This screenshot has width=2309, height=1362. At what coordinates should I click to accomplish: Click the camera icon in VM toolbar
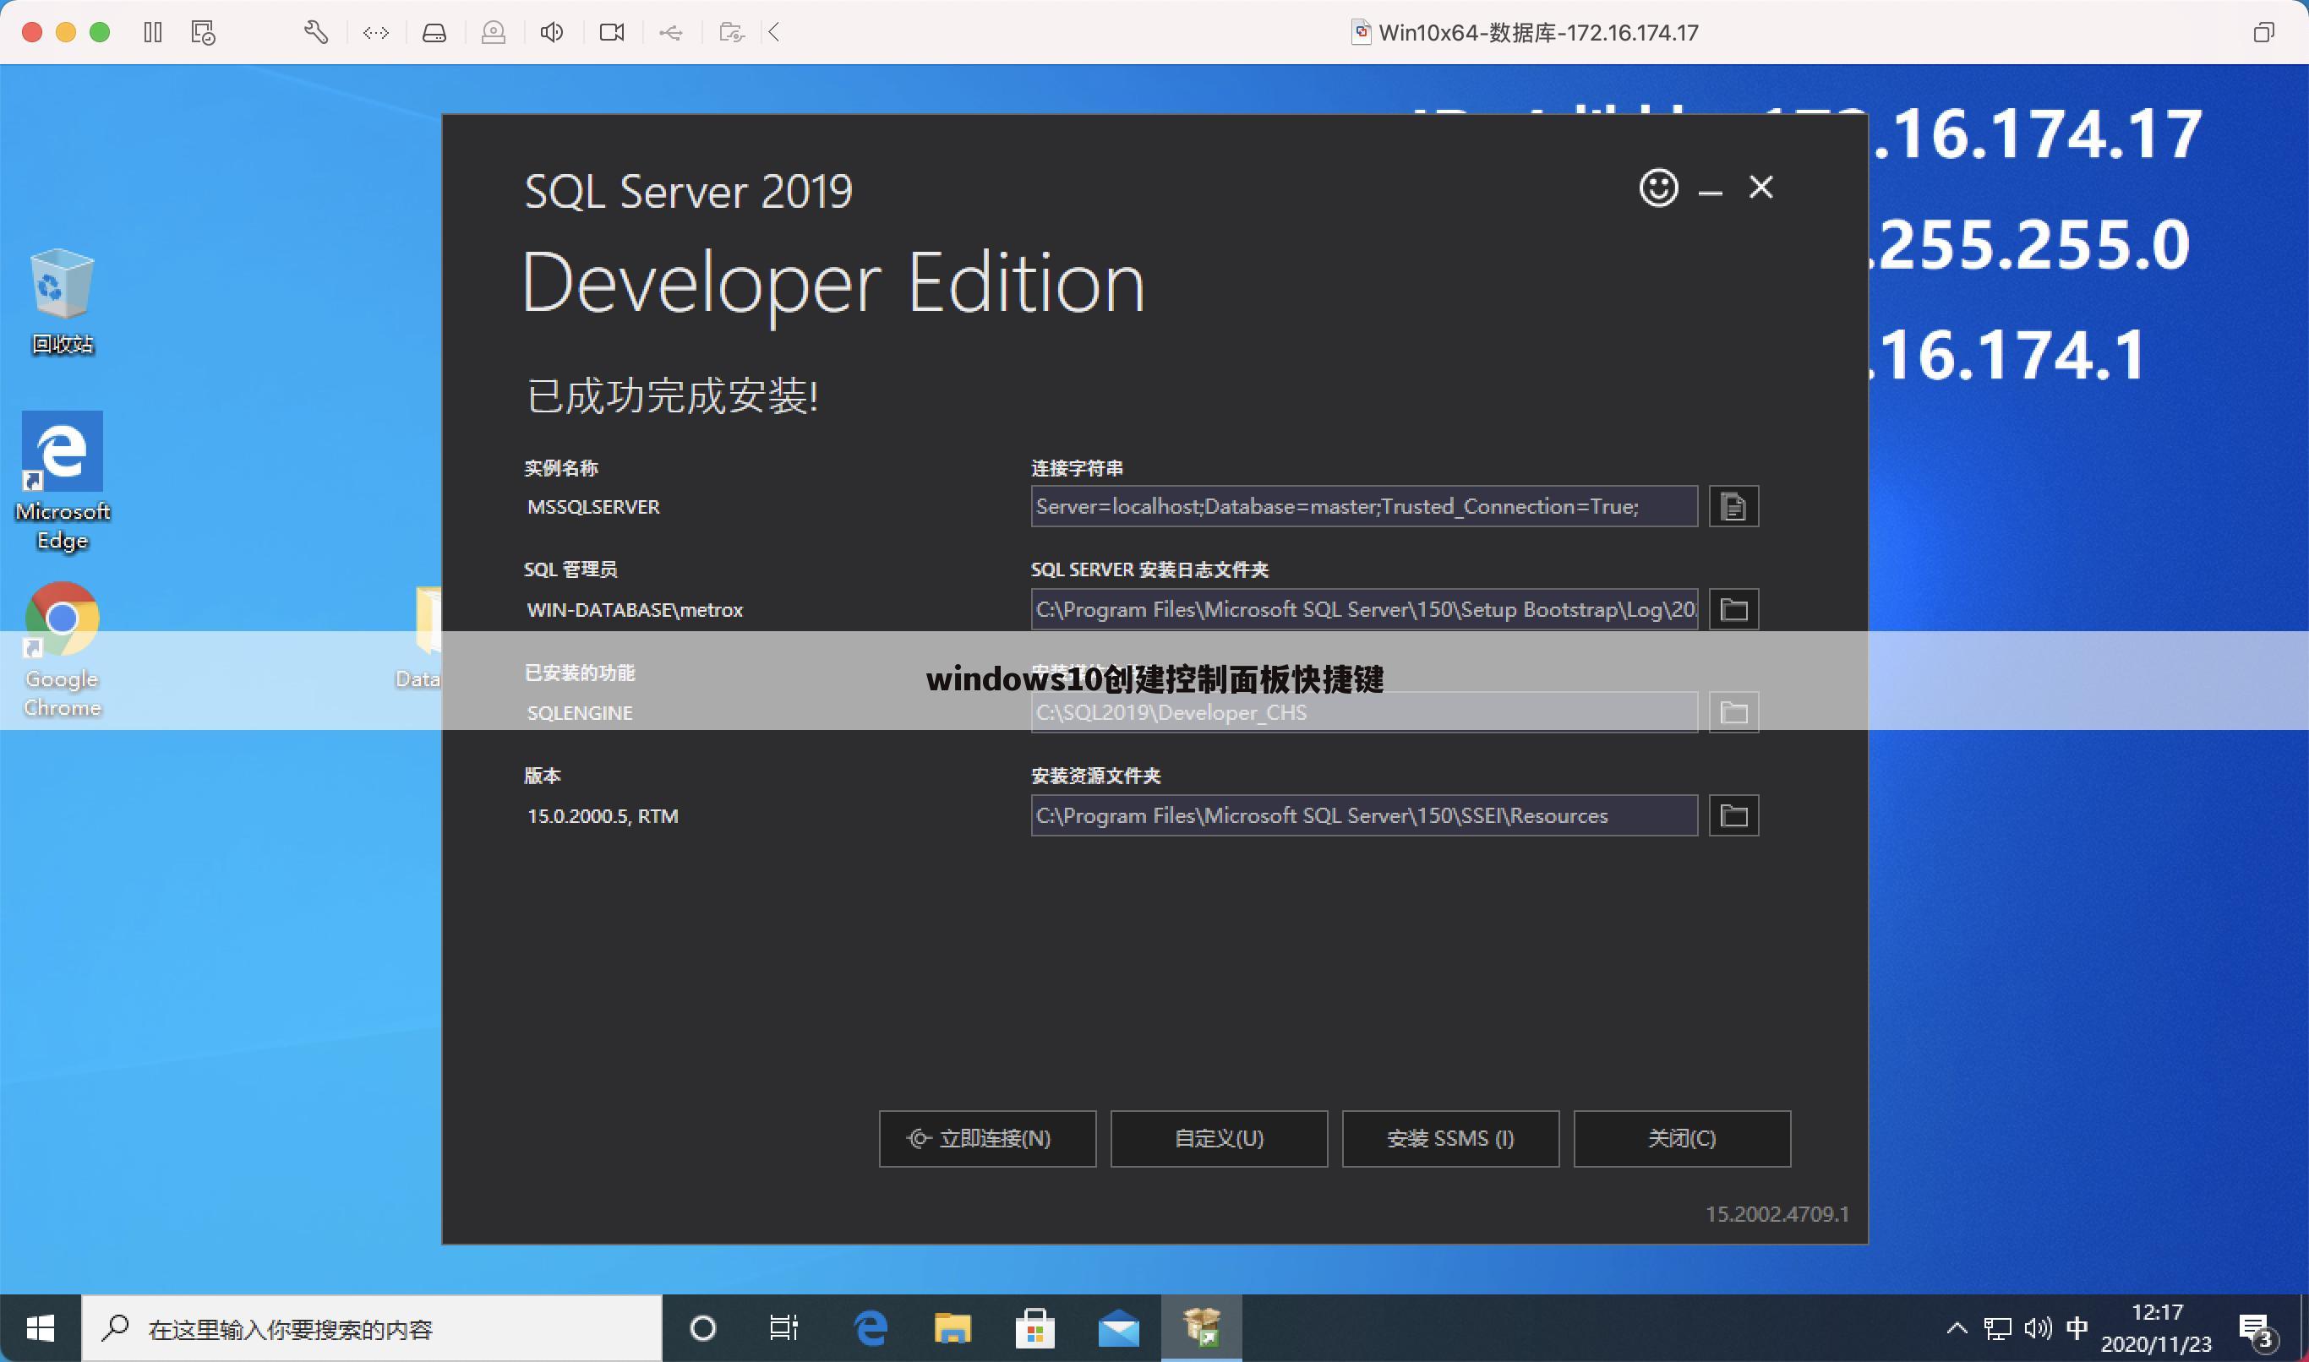tap(611, 33)
